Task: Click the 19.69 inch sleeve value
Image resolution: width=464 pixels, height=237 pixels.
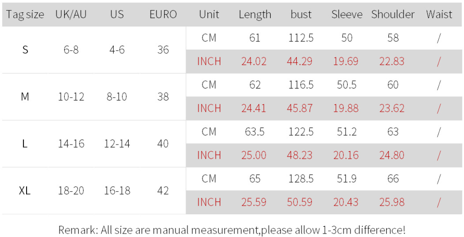Action: [x=346, y=62]
